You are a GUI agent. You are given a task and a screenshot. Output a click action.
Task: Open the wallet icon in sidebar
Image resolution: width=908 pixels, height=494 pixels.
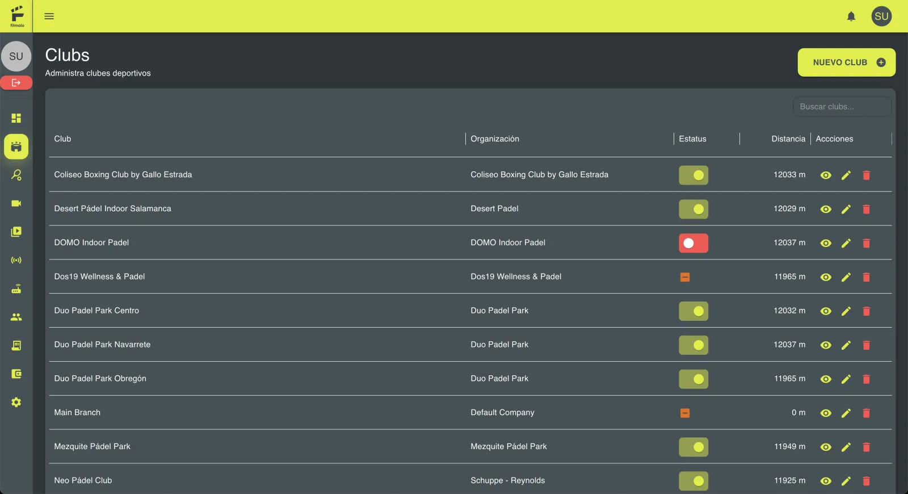(16, 374)
